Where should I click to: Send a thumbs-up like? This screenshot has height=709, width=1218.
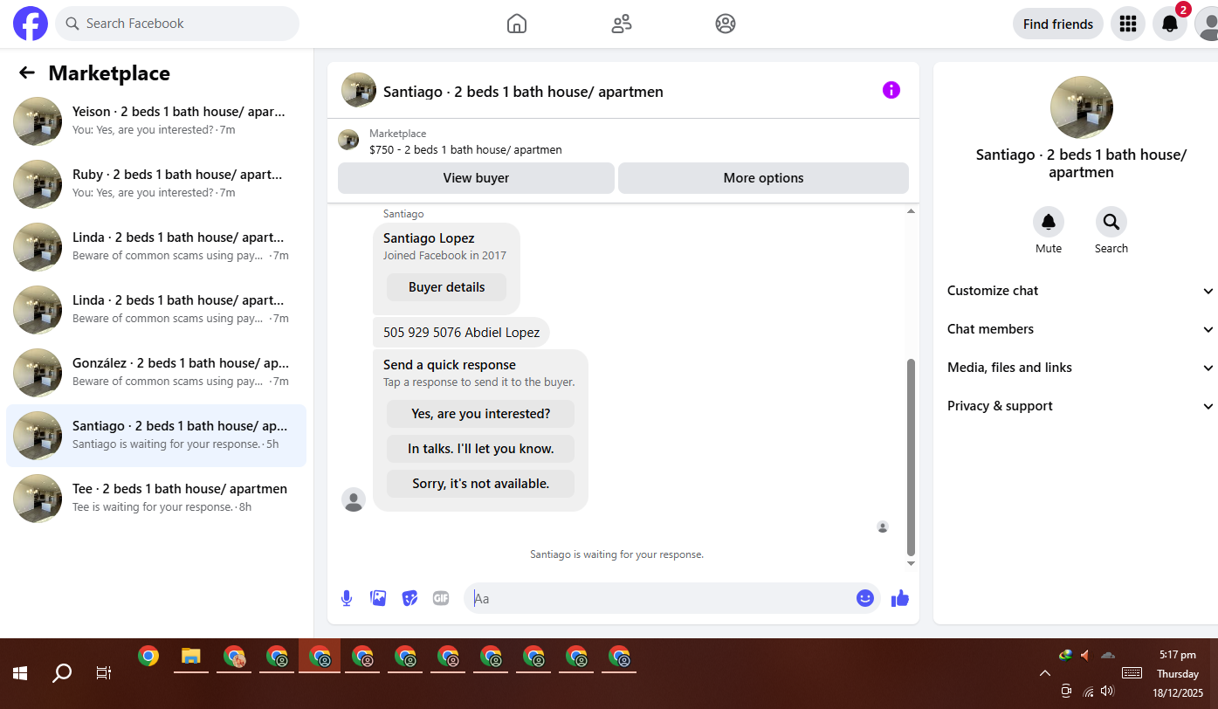900,598
